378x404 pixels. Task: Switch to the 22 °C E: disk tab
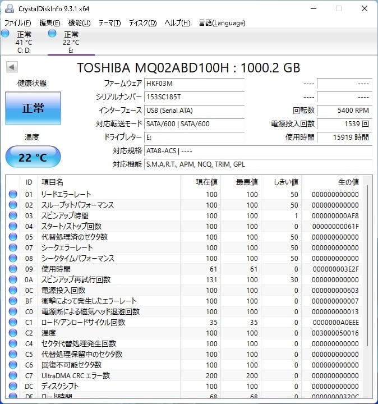(x=71, y=42)
